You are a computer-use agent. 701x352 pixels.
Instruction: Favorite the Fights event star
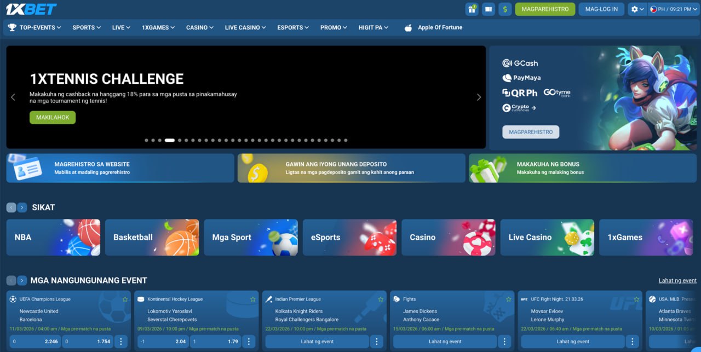click(508, 299)
